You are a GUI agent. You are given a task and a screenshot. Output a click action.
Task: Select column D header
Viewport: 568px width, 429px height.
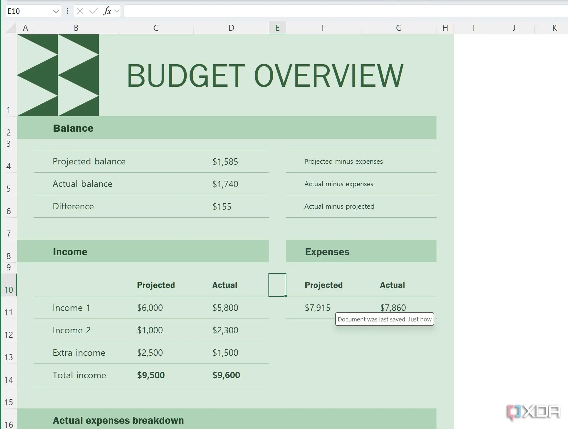pos(231,28)
